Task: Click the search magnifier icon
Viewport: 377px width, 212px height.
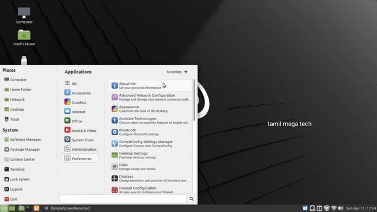Action: tap(191, 199)
